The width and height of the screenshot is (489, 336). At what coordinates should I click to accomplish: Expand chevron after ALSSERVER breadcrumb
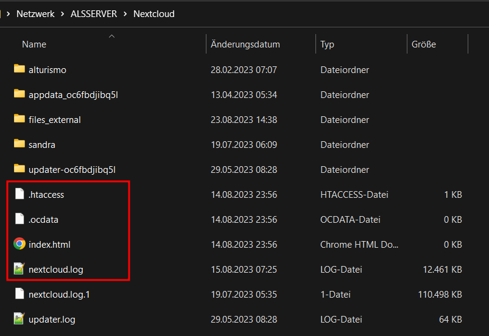pos(125,14)
